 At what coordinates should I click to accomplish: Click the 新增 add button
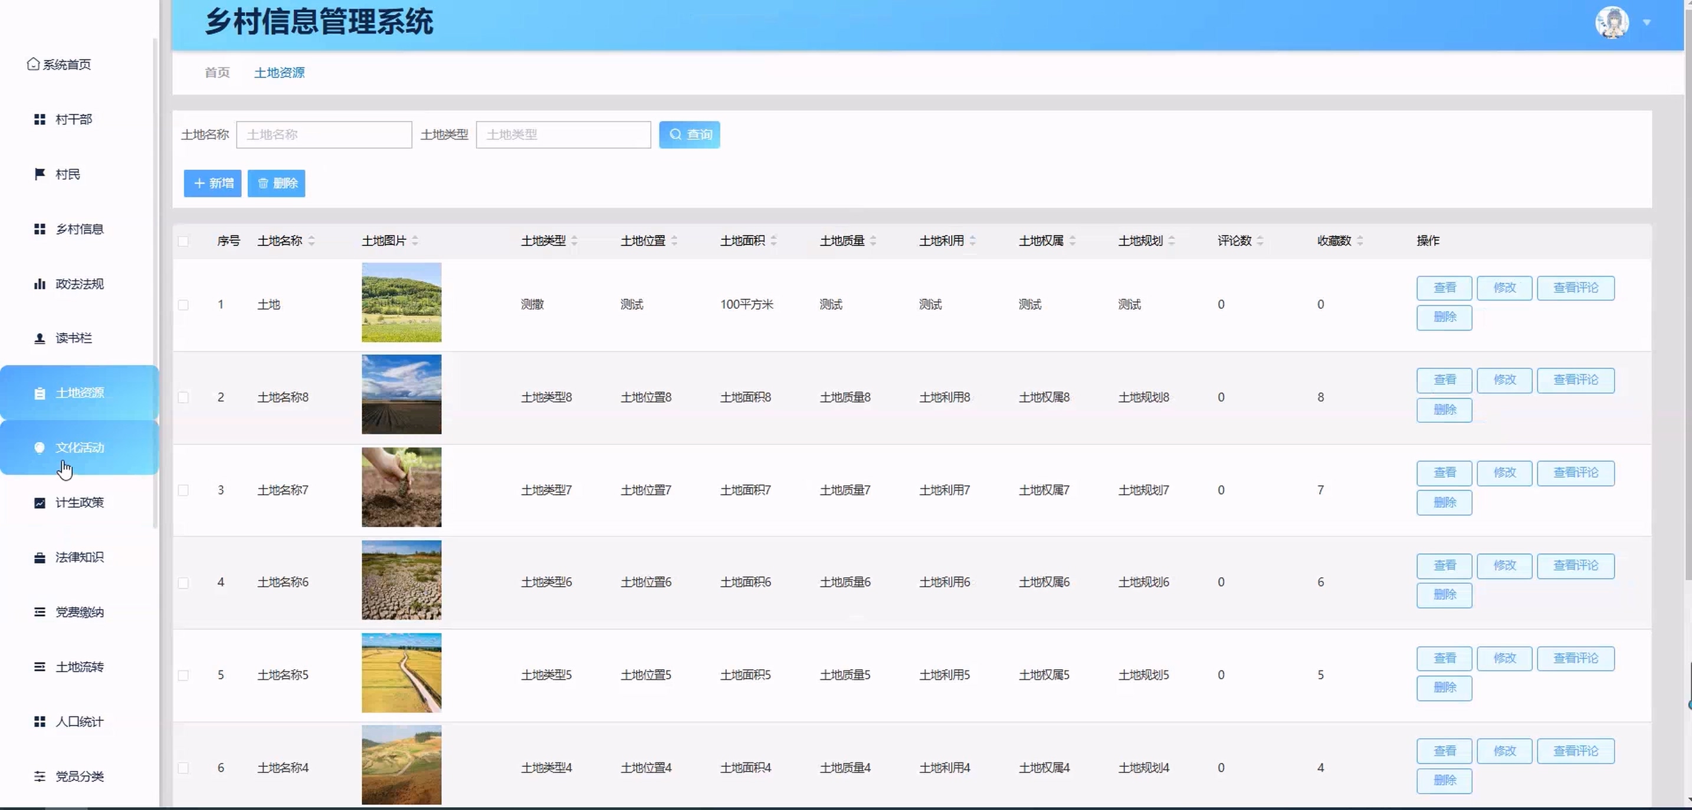click(x=212, y=183)
